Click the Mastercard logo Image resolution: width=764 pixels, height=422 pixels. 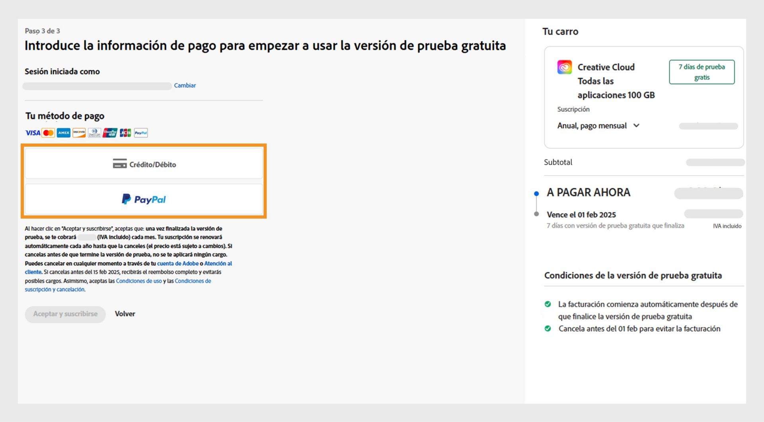pyautogui.click(x=48, y=133)
